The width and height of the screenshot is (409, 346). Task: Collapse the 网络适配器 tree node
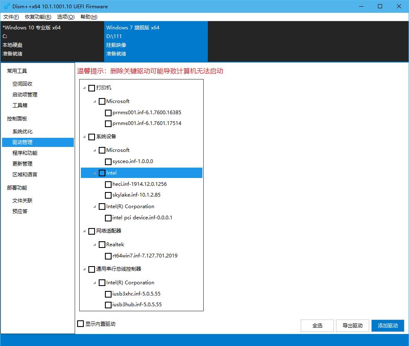[x=85, y=231]
